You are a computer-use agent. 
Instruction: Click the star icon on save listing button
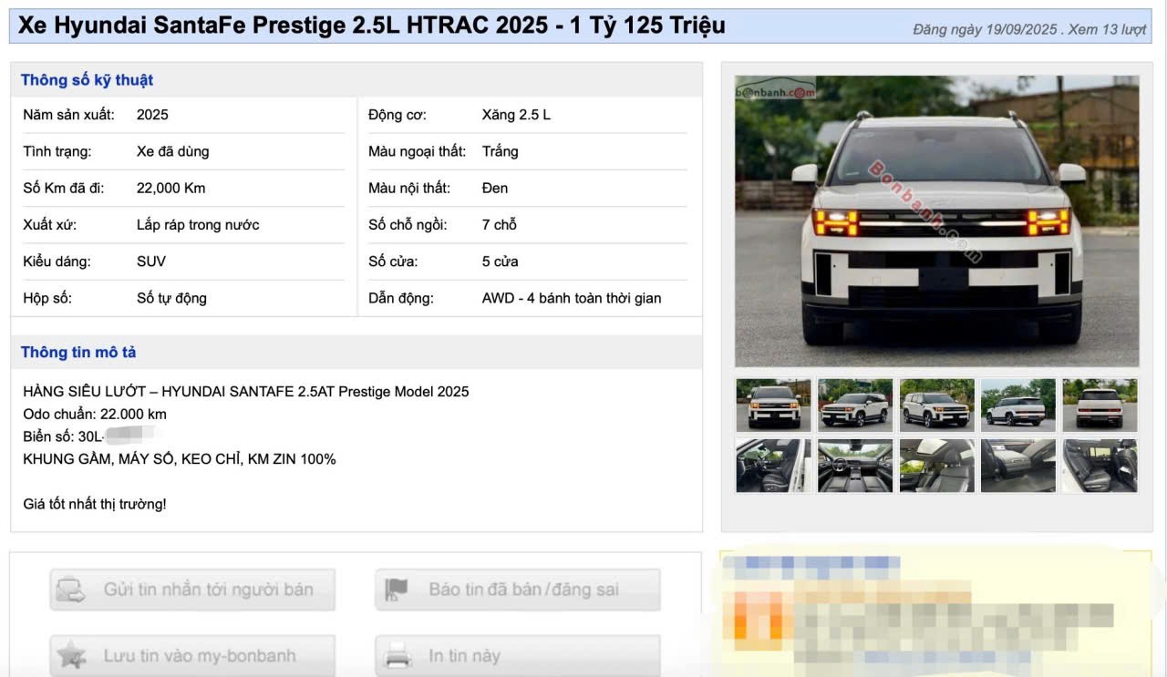(70, 656)
